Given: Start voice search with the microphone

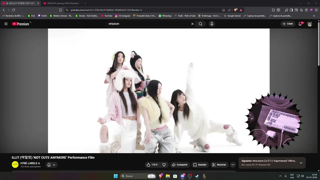Looking at the screenshot, I should tap(212, 24).
